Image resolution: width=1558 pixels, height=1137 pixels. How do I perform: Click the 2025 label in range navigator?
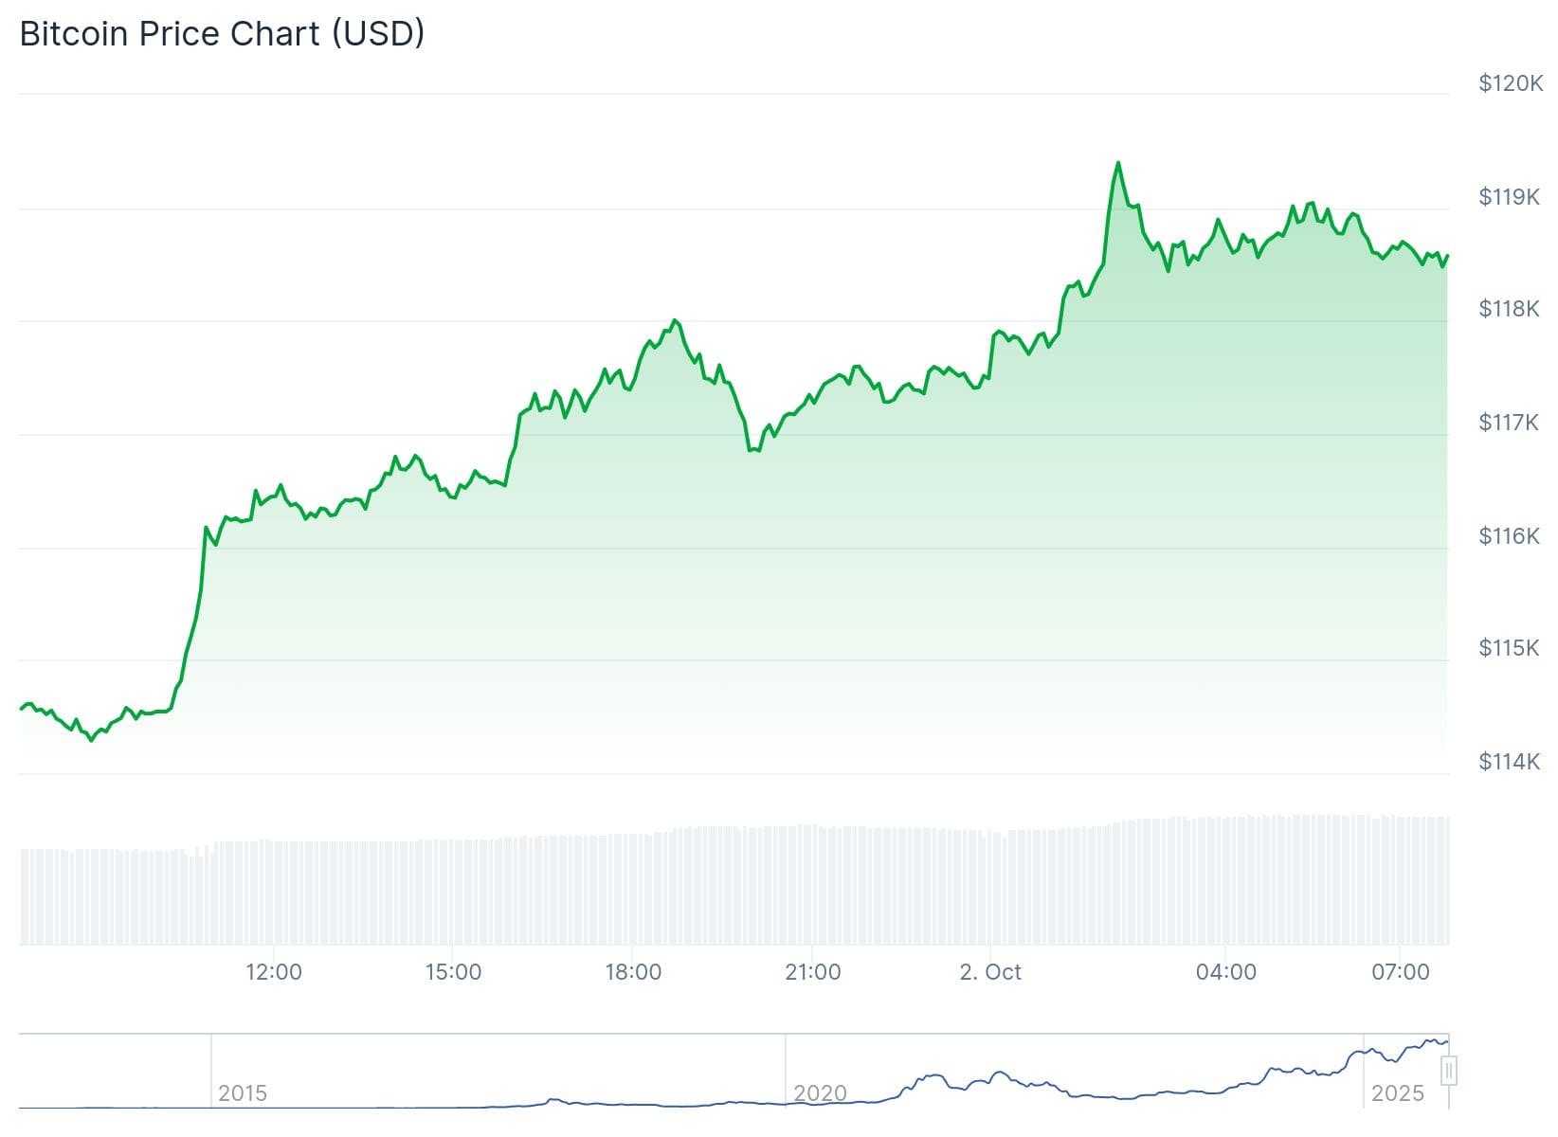pos(1397,1093)
